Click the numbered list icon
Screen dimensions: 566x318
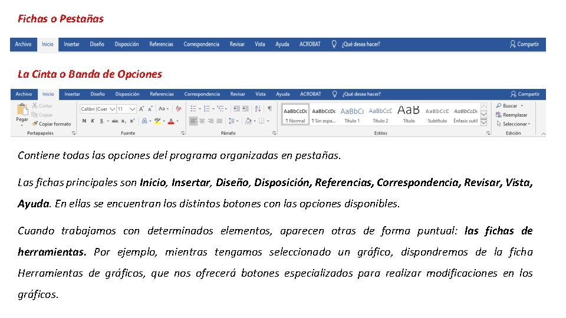(207, 108)
